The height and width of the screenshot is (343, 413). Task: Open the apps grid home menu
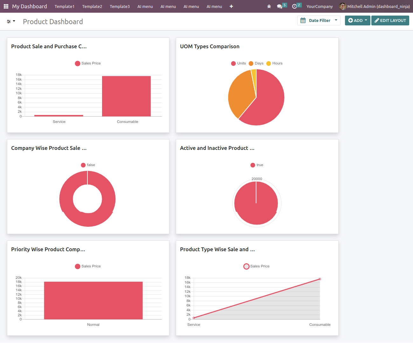[6, 6]
